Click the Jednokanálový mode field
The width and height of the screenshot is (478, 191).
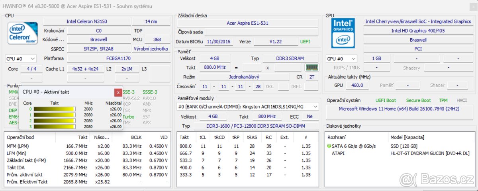click(243, 77)
